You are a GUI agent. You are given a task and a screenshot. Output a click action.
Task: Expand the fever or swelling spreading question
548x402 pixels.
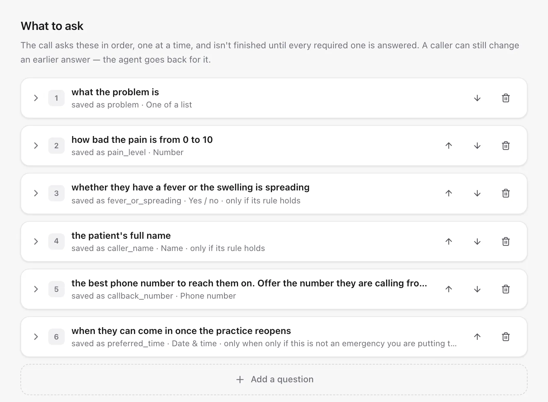[36, 193]
